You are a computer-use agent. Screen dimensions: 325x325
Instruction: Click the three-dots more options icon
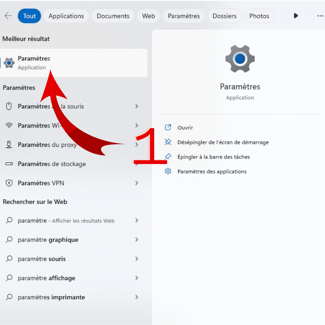320,16
